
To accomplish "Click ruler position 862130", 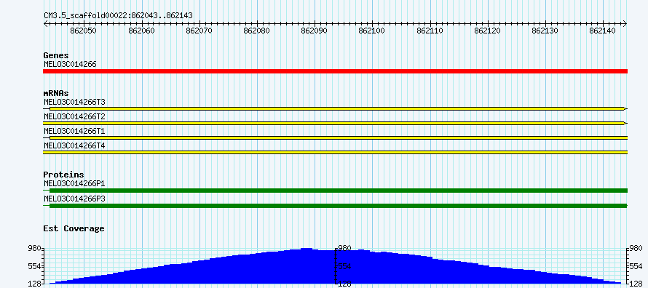I will tap(545, 31).
